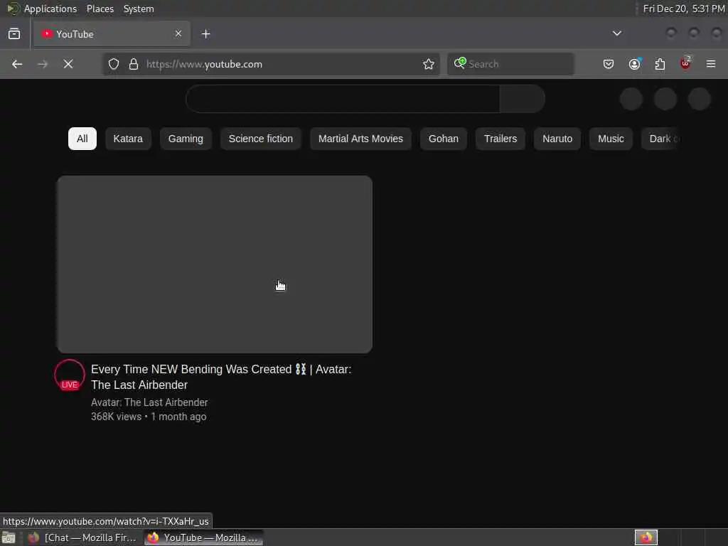Select the All filter chip
The image size is (728, 546).
tap(82, 139)
